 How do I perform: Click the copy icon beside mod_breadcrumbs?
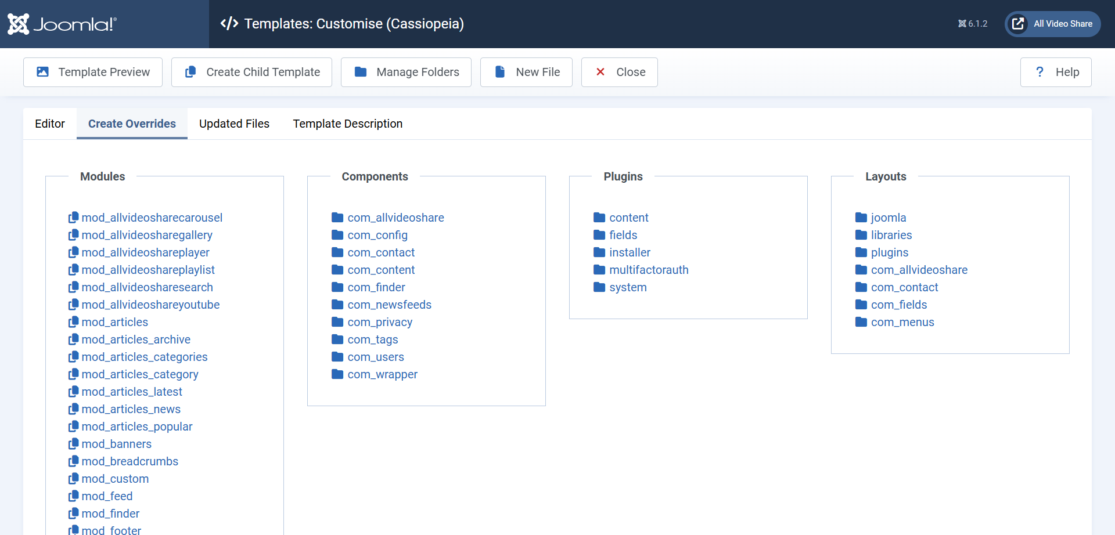click(73, 461)
